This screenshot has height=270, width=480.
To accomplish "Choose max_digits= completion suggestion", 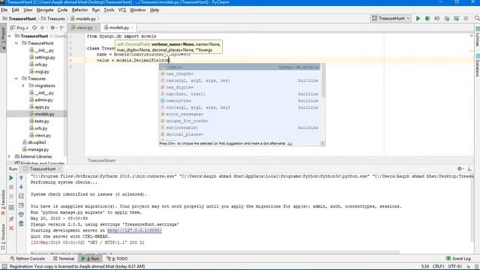I will [239, 87].
